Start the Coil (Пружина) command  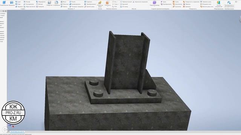(19, 7)
